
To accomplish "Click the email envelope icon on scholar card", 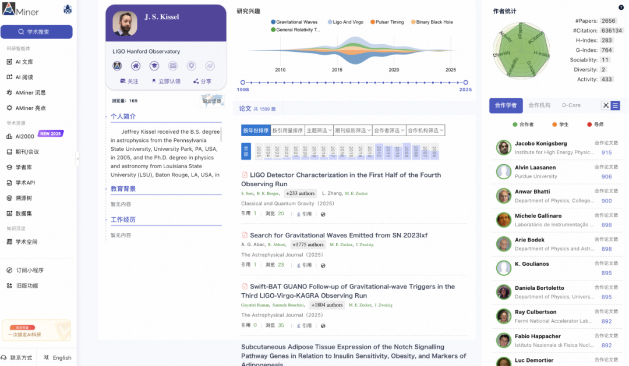I will [173, 66].
